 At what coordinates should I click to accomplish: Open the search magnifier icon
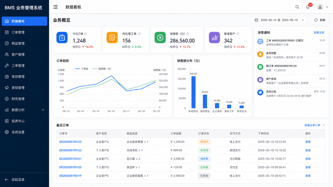(x=297, y=7)
